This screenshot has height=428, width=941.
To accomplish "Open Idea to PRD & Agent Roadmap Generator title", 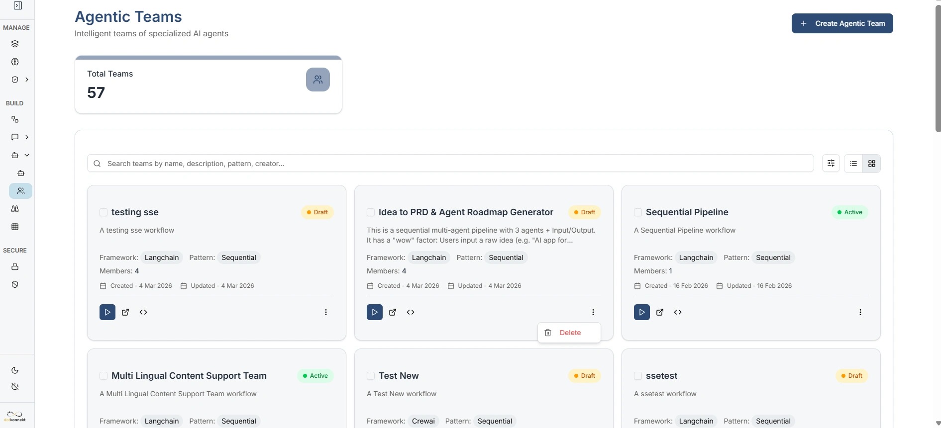I will point(466,212).
